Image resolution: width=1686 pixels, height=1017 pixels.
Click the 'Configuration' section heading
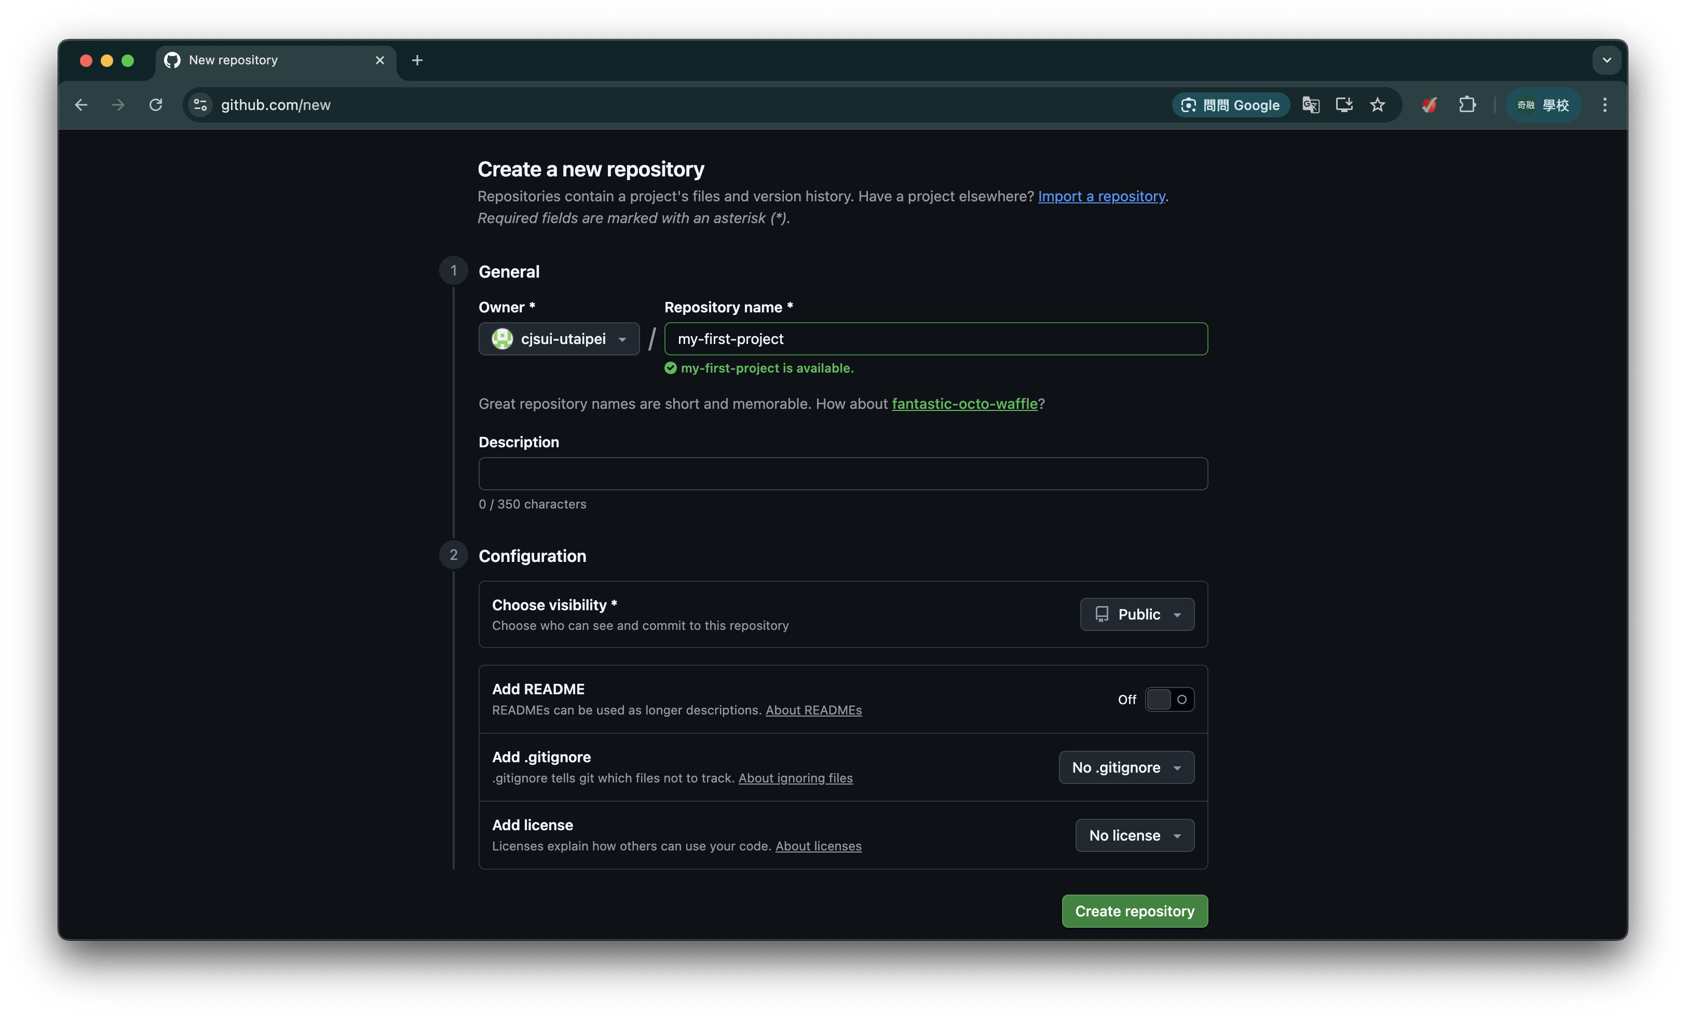532,556
